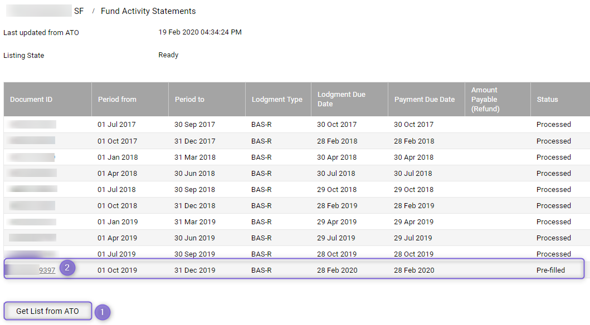Viewport: 590px width, 325px height.
Task: Select the 28 Feb 2020 lodgment due date cell
Action: coord(337,270)
